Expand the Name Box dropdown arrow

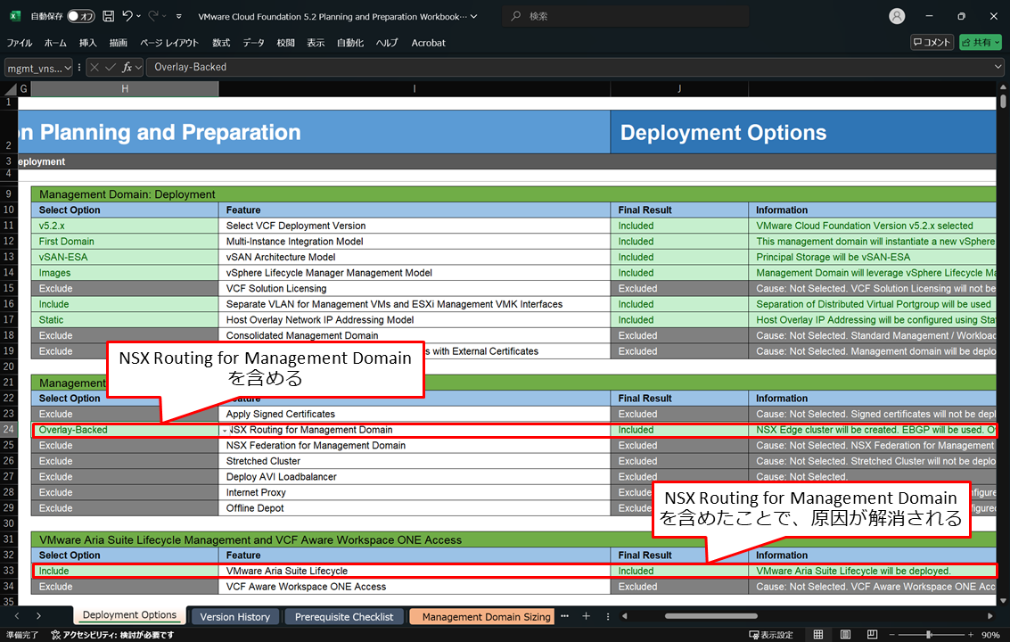(x=68, y=68)
